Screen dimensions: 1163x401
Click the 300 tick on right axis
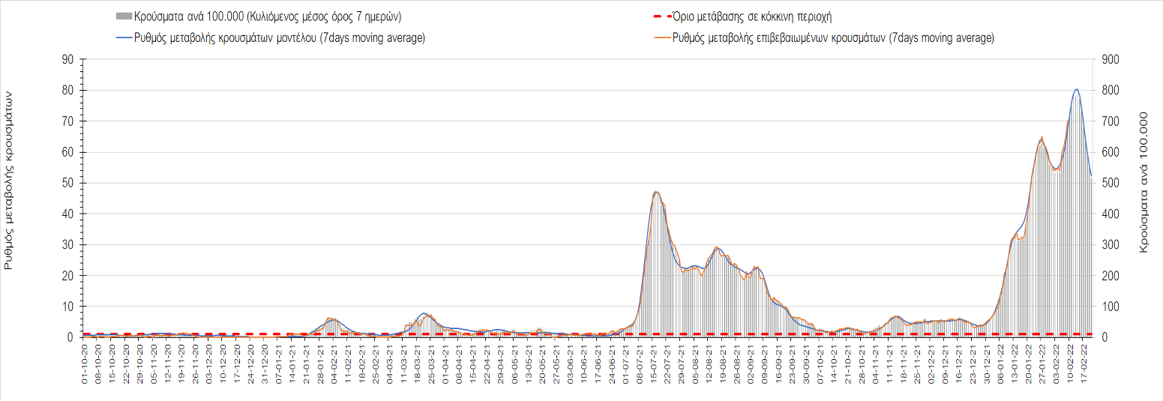(x=1109, y=245)
